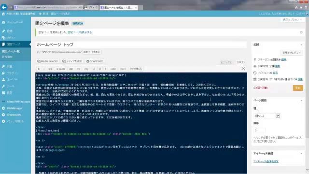Click the Shortcodes button above editor
309x174 pixels.
pos(95,61)
